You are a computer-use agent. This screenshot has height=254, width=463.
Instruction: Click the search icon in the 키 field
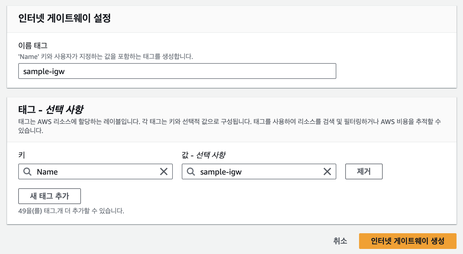pos(27,171)
